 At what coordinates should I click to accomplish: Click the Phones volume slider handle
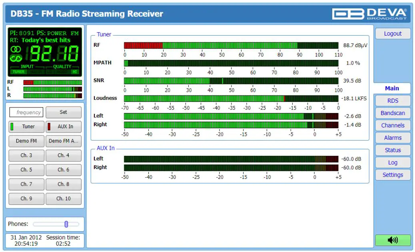tap(66, 224)
